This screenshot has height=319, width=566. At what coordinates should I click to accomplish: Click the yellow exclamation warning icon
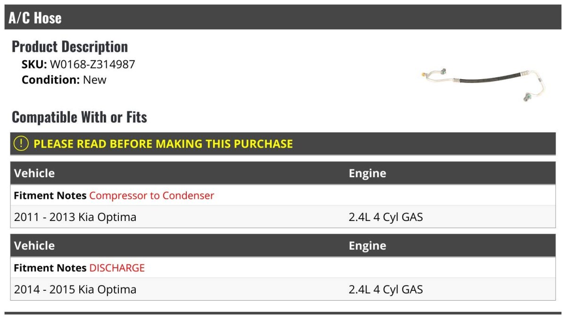coord(21,144)
